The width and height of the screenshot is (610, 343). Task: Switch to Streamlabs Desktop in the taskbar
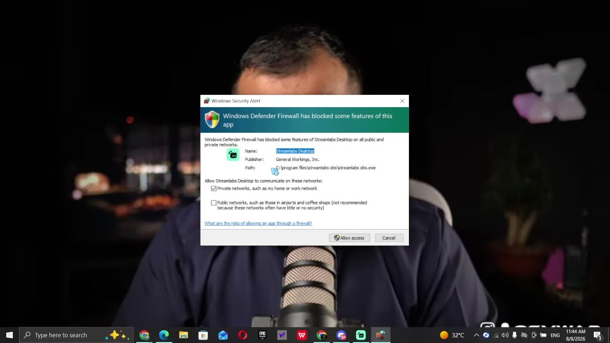(361, 335)
